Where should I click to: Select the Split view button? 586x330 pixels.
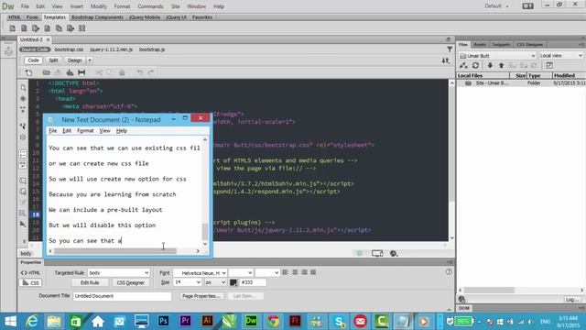pos(53,60)
